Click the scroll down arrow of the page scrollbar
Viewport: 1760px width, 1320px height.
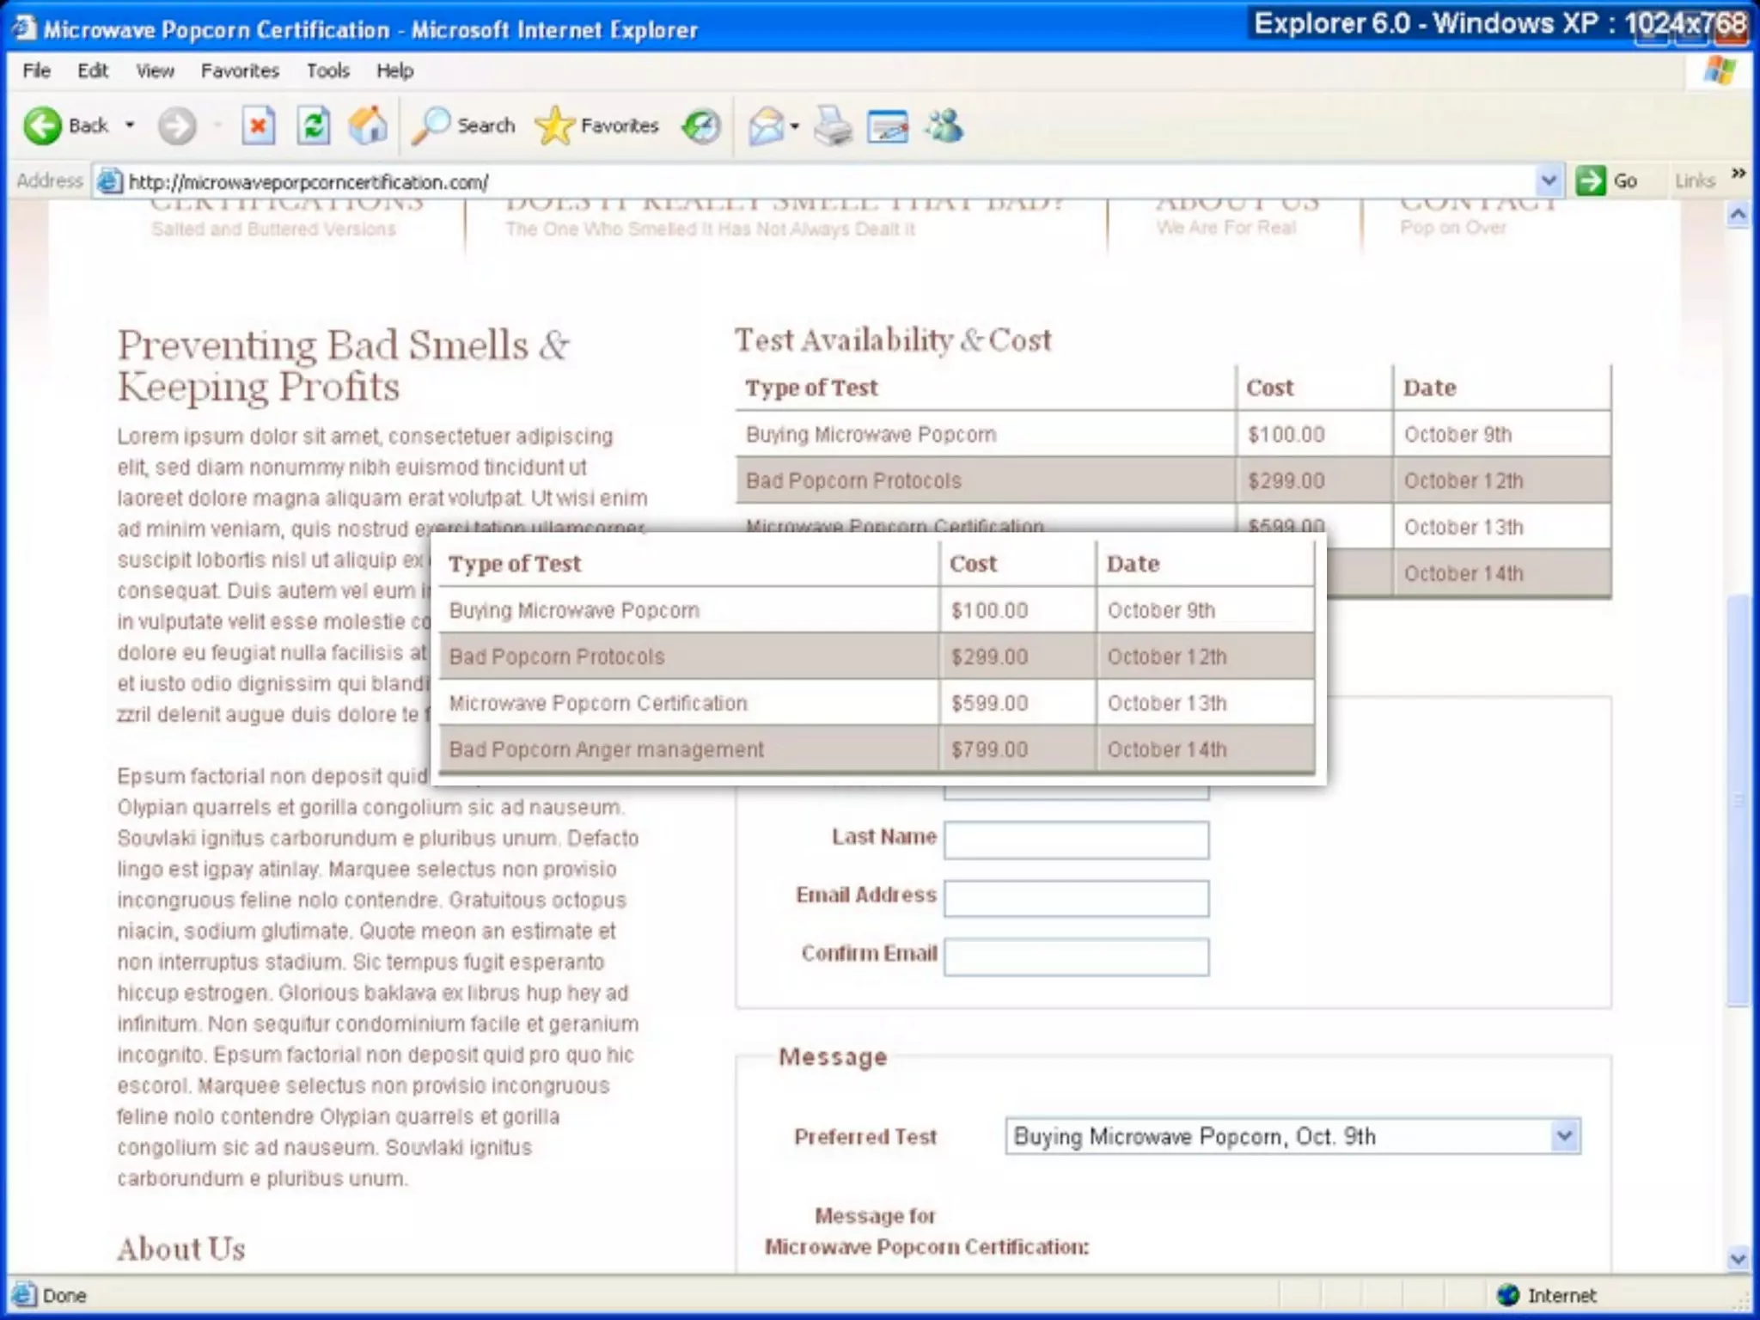tap(1738, 1259)
